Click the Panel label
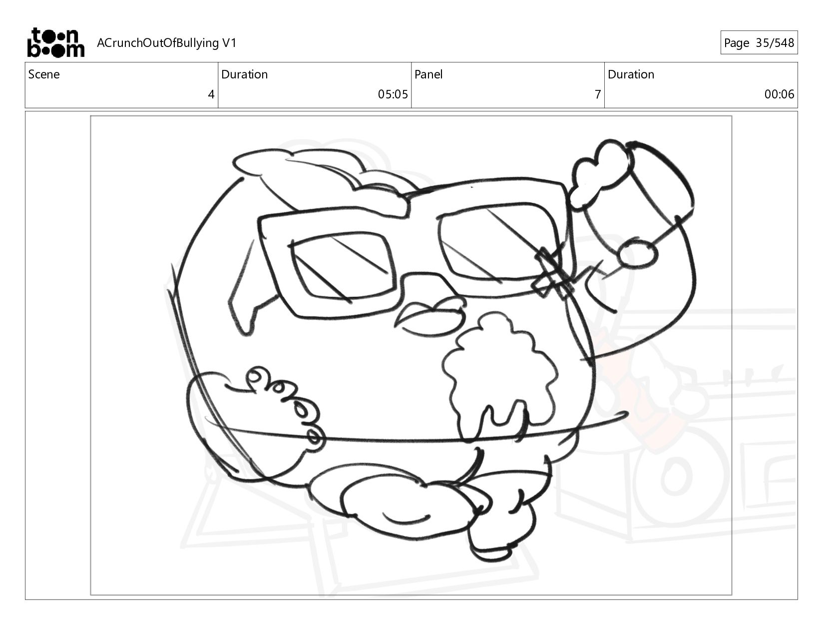 [428, 74]
